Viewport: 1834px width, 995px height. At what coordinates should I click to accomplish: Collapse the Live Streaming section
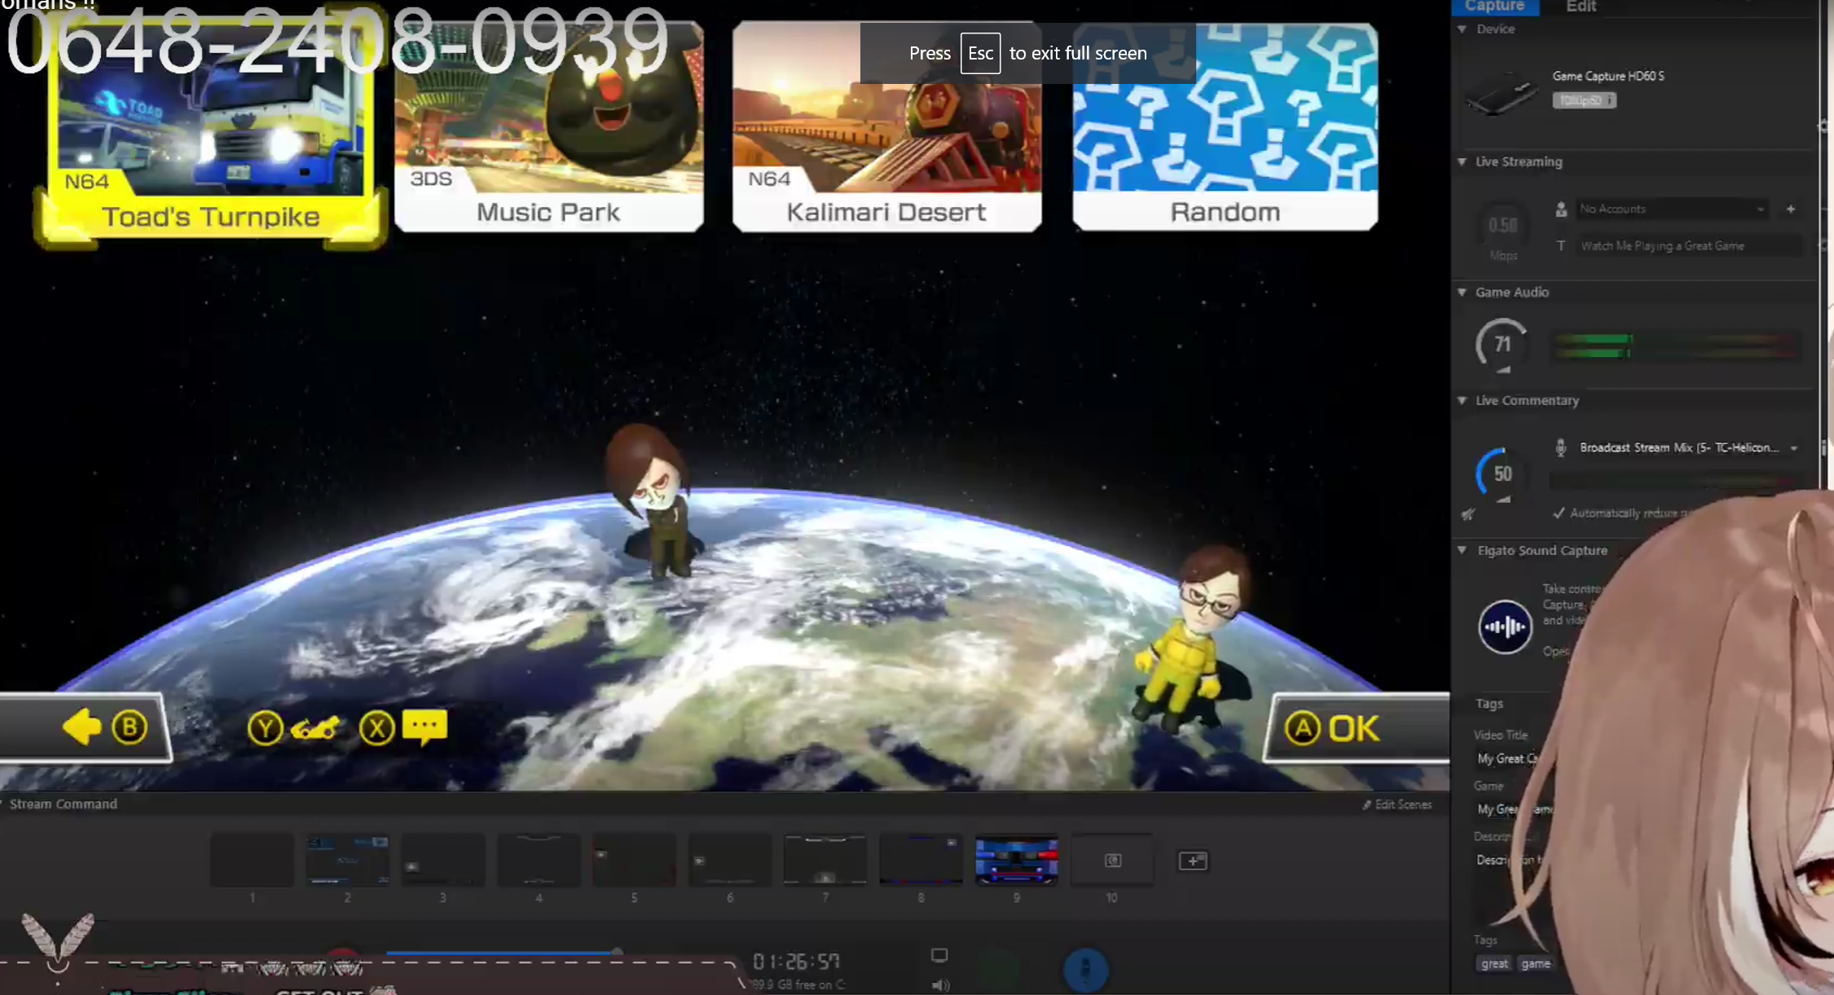pyautogui.click(x=1462, y=162)
